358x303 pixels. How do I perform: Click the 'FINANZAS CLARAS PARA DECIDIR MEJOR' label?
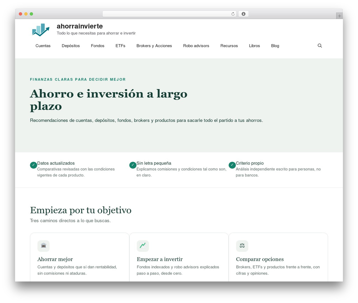pyautogui.click(x=78, y=79)
